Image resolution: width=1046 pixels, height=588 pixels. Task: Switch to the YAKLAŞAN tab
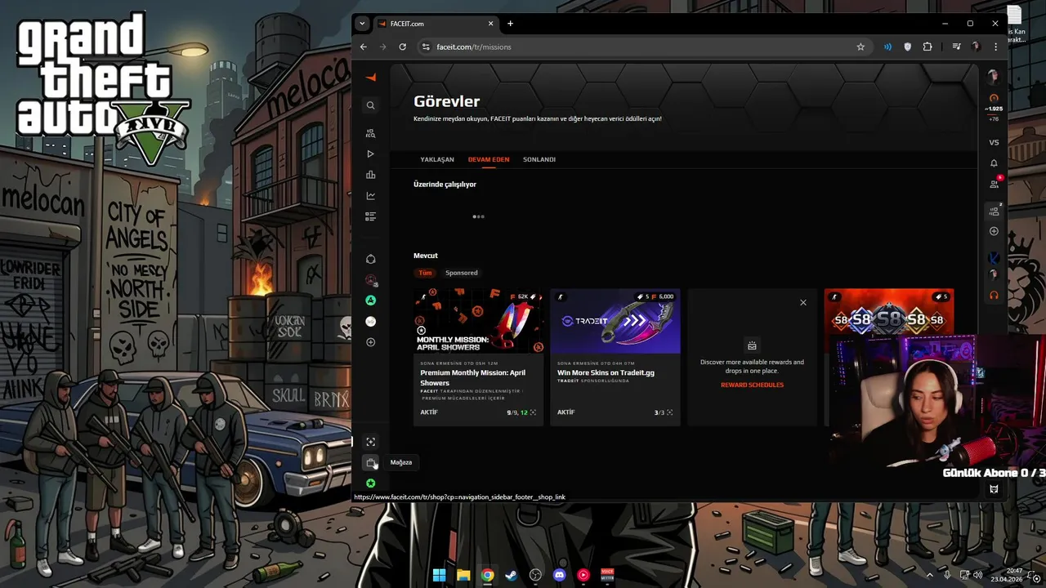pyautogui.click(x=437, y=159)
